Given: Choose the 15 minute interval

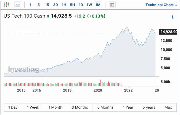Looking at the screenshot, I should (x=47, y=5).
